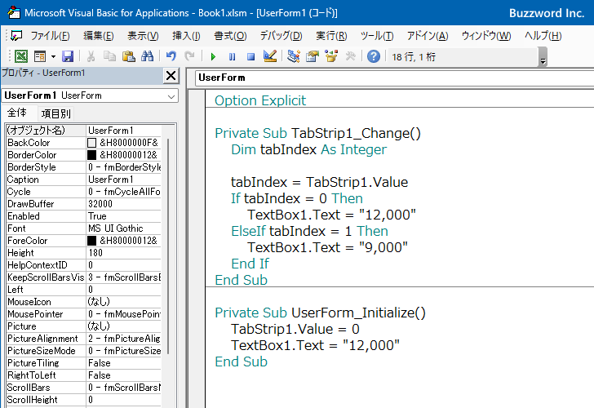Click the Undo arrow icon
This screenshot has height=408, width=594.
click(x=171, y=56)
